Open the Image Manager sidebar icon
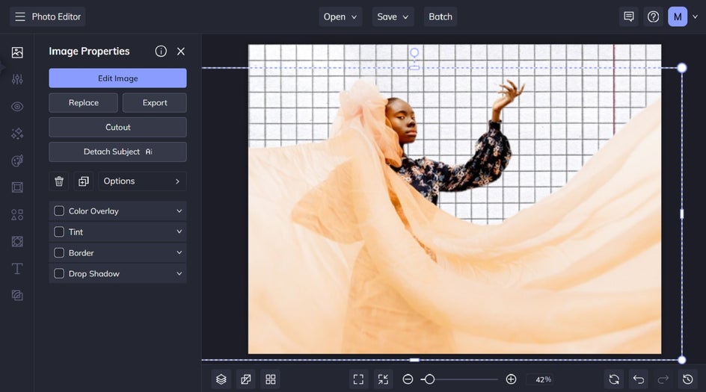 pos(17,52)
